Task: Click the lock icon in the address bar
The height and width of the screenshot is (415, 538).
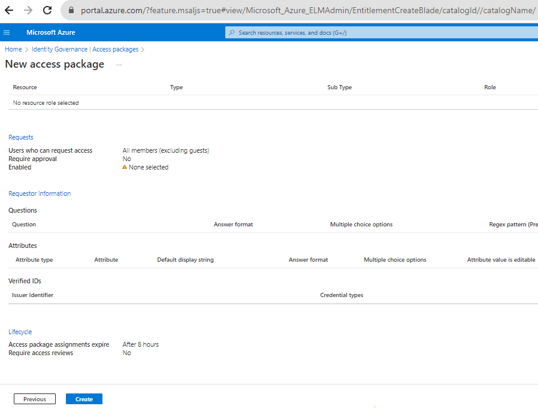Action: (x=71, y=10)
